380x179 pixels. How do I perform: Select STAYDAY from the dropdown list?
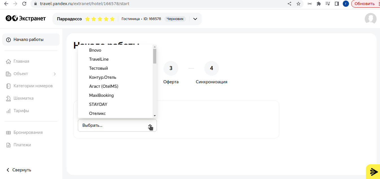point(115,104)
